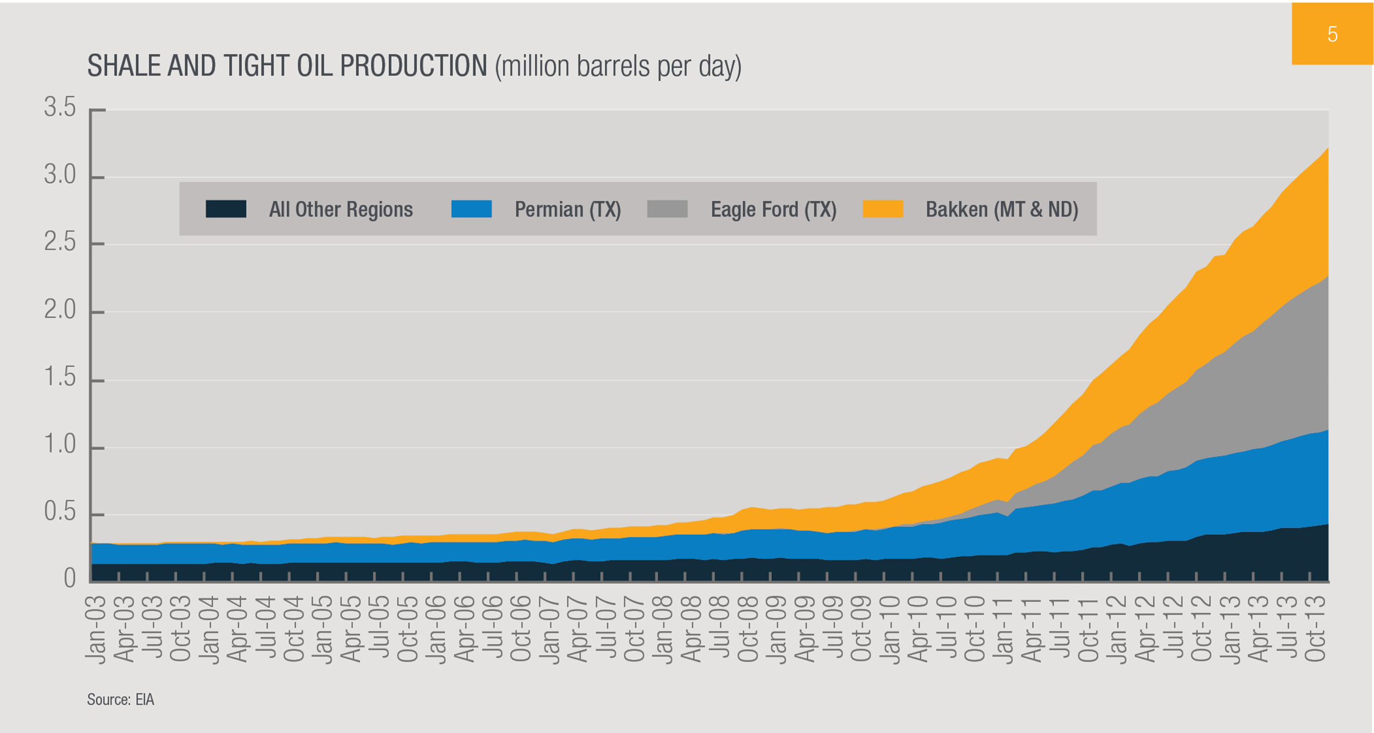The image size is (1374, 733).
Task: Click the Jan-03 x-axis label
Action: (96, 630)
